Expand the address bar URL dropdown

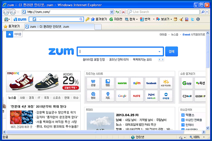112,12
